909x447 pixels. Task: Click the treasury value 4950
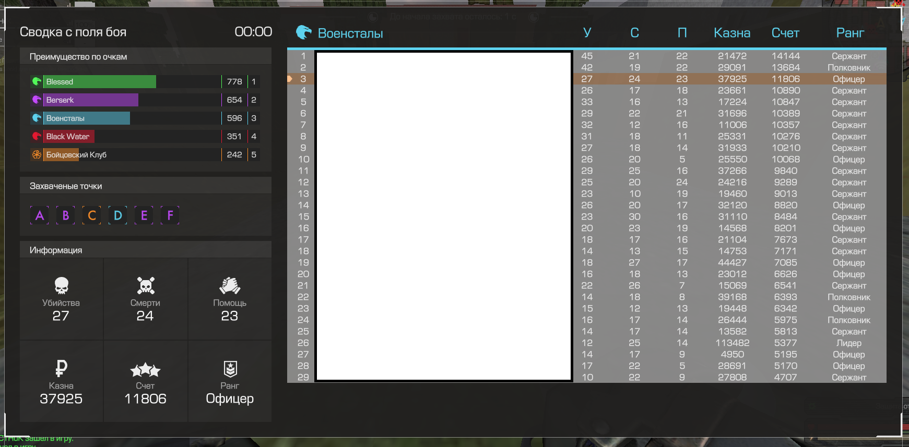pos(732,354)
